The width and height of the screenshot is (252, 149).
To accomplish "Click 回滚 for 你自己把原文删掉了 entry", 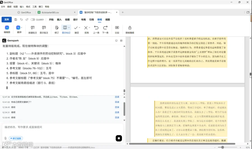I will click(117, 102).
